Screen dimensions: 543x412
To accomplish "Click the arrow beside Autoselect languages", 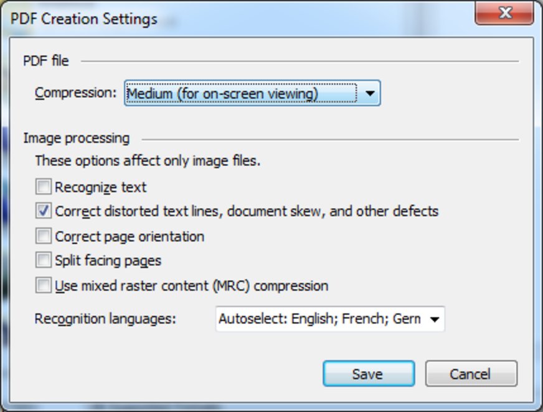I will (x=435, y=320).
